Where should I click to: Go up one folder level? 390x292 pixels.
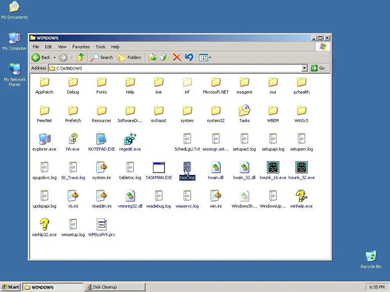click(x=81, y=58)
